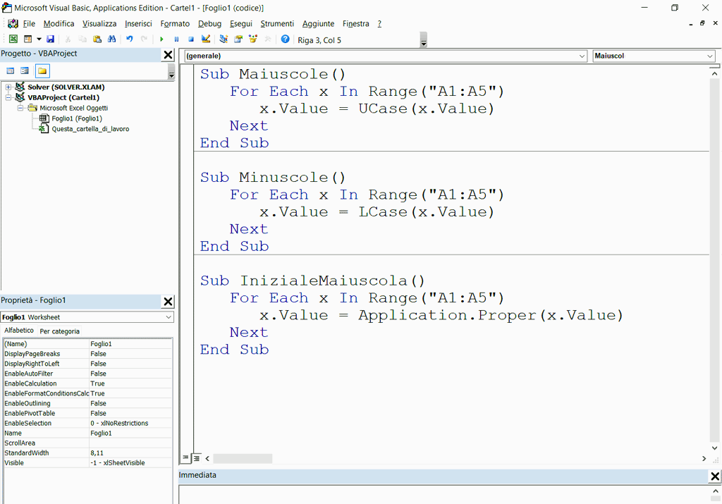Undo the last action with the blue arrow
722x504 pixels.
pyautogui.click(x=130, y=39)
